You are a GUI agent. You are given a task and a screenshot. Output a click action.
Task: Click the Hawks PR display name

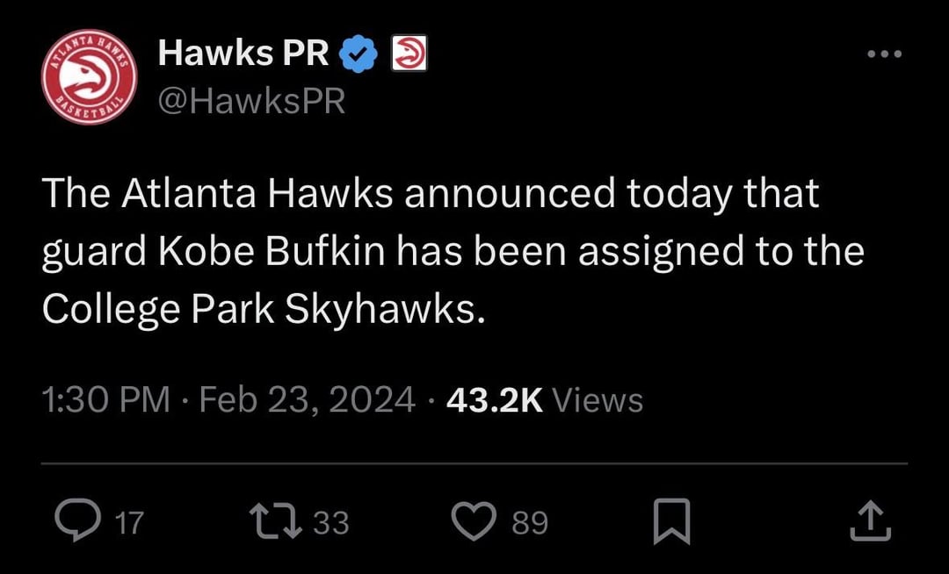(x=243, y=55)
